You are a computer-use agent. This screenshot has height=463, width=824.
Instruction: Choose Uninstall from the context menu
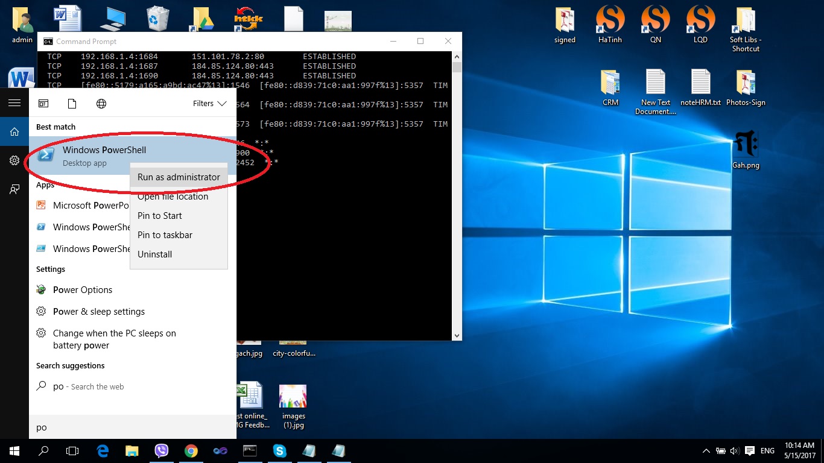tap(154, 254)
